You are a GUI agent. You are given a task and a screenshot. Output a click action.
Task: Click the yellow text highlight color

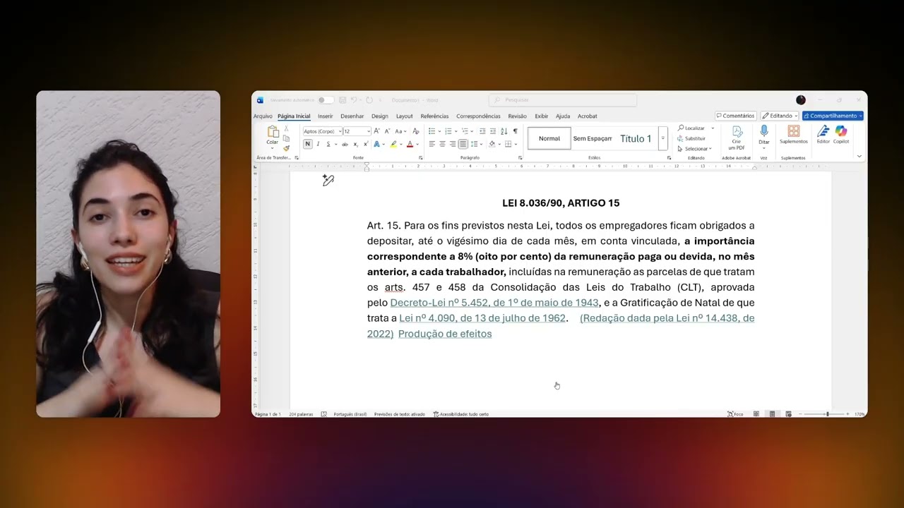pos(393,144)
